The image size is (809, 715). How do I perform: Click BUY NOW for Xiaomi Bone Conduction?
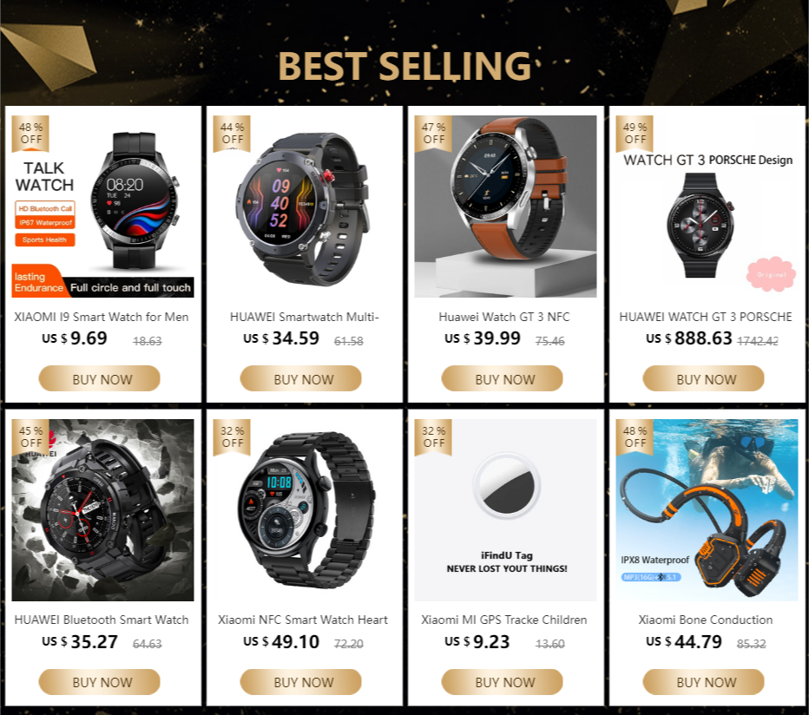[x=703, y=682]
